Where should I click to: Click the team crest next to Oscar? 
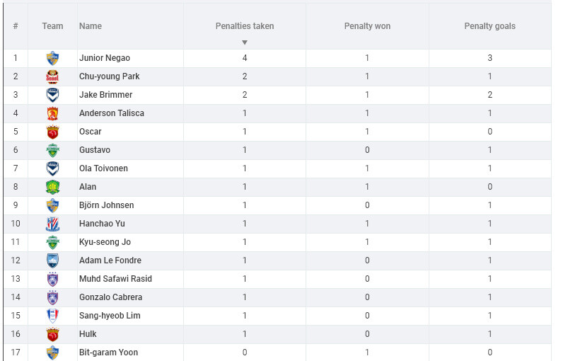52,132
